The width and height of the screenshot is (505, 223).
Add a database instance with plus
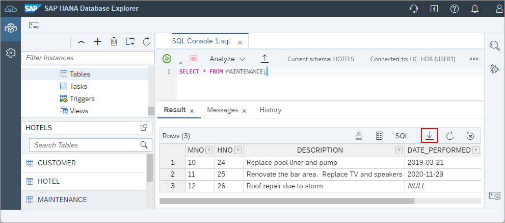coord(98,41)
